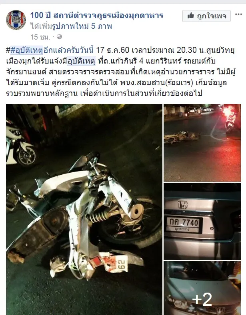Click the red tail-light scooter in street photo
This screenshot has width=246, height=315.
coord(230,119)
